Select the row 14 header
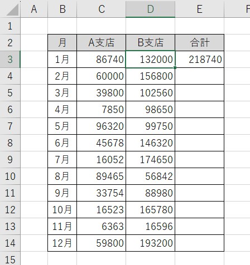 (x=10, y=243)
